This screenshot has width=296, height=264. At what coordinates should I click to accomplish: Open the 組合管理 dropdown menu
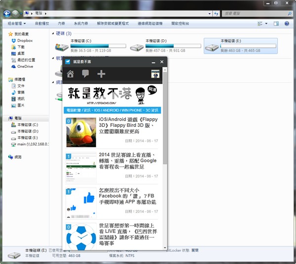pyautogui.click(x=17, y=23)
